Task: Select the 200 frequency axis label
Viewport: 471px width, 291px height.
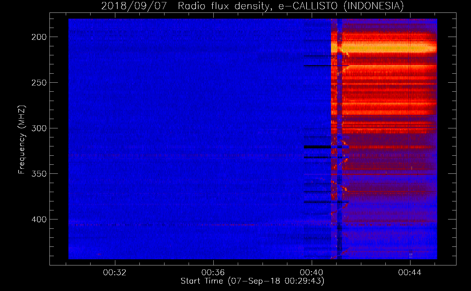Action: point(39,37)
